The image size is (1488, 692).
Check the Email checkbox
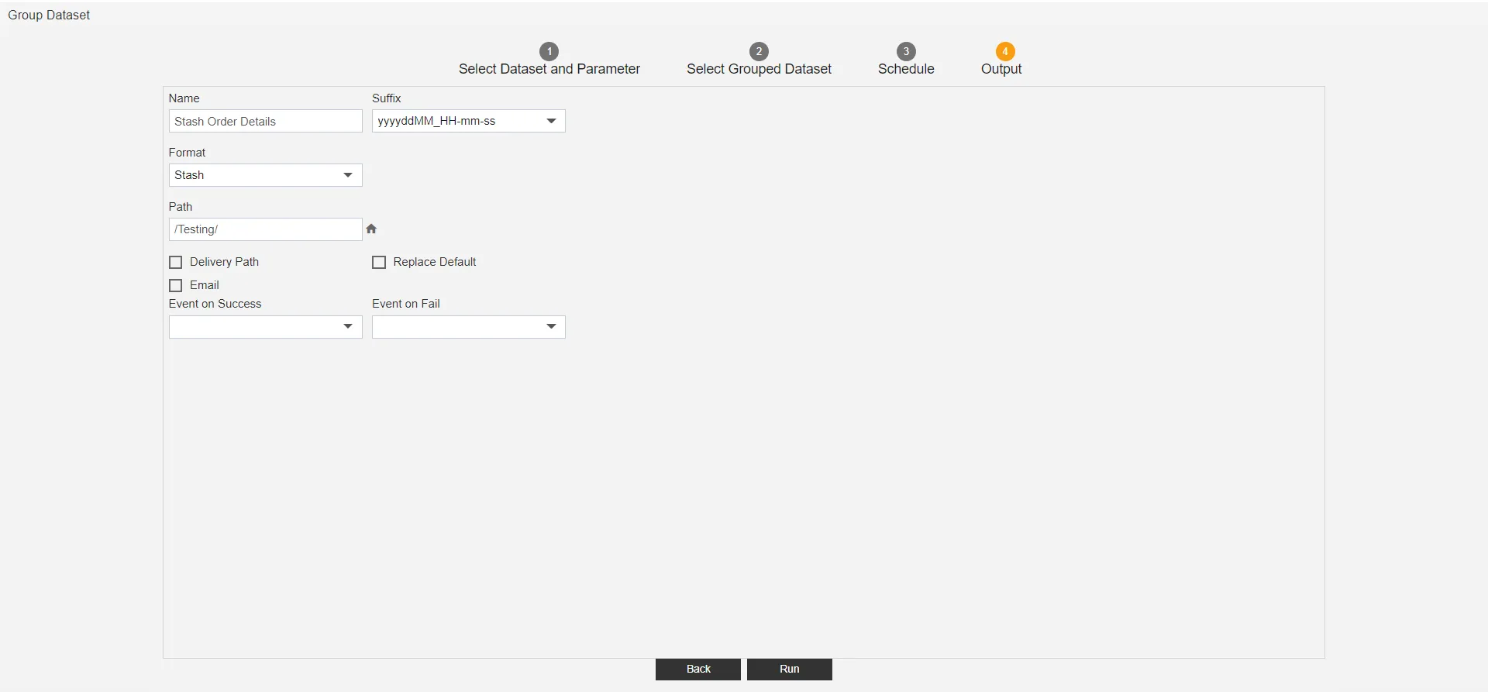pyautogui.click(x=176, y=286)
